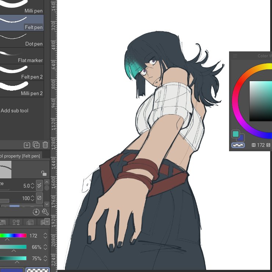Adjust saturation stepper next to 66%

(x=45, y=247)
